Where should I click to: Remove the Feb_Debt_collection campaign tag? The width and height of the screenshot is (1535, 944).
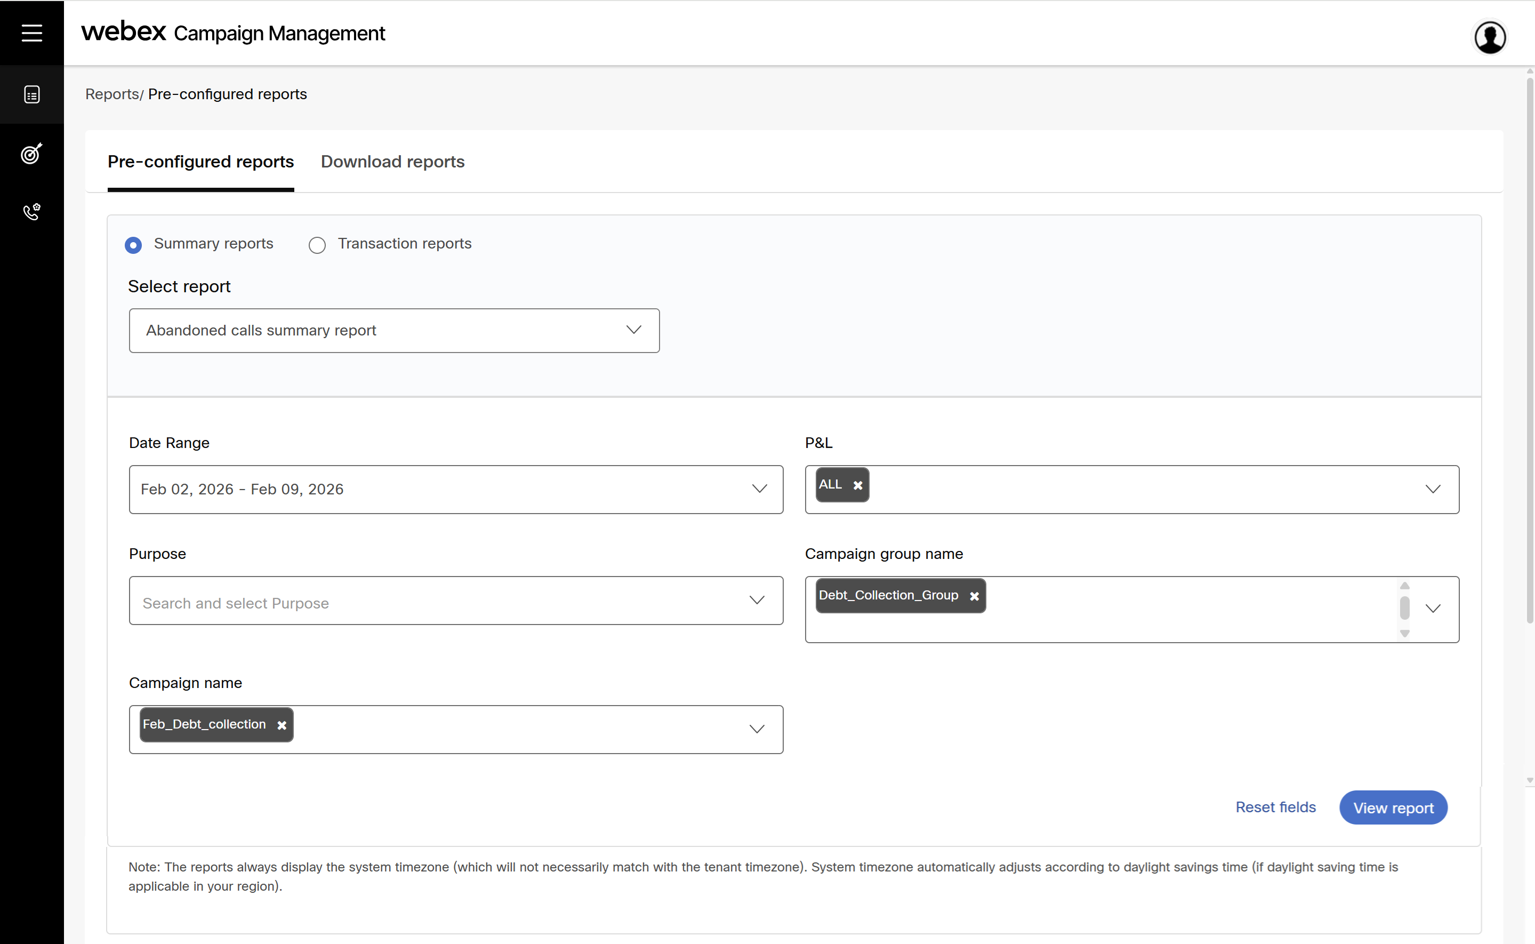click(282, 725)
